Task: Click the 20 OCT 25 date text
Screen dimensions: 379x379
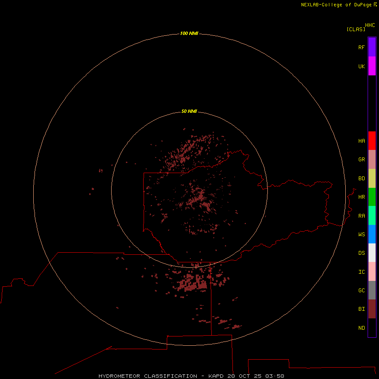Action: tap(244, 376)
